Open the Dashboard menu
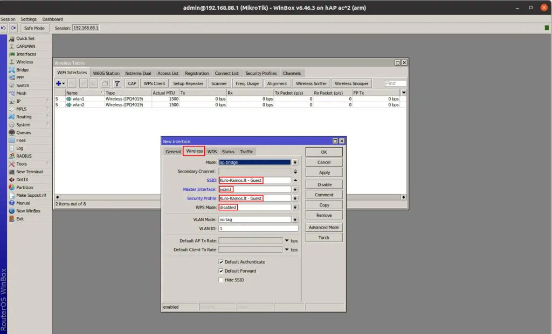Image resolution: width=552 pixels, height=334 pixels. pyautogui.click(x=52, y=19)
